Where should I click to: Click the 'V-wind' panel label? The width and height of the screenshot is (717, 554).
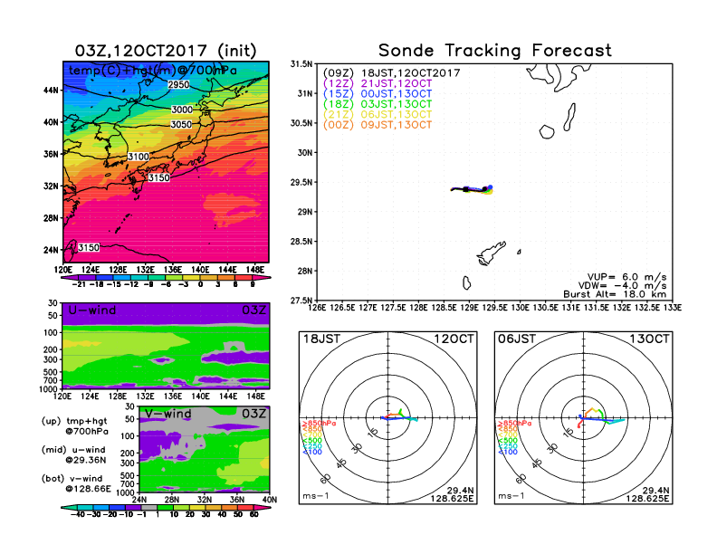(x=167, y=414)
